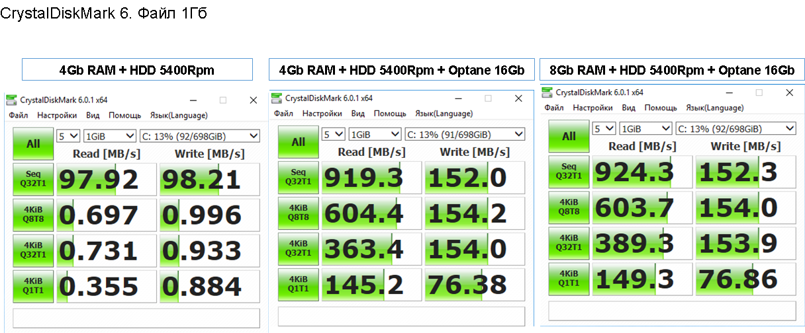Expand drive C: 92/698GiB dropdown right window
Viewport: 805px width, 333px height.
[x=736, y=128]
